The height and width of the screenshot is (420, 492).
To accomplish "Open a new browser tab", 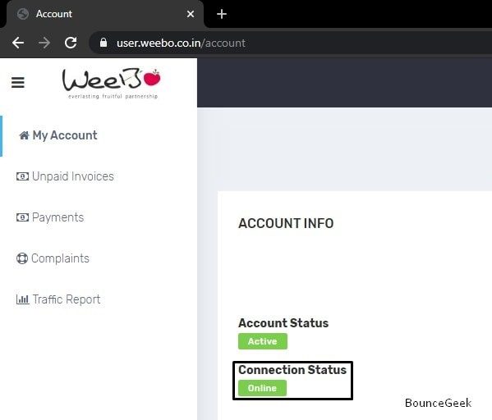I will point(222,14).
